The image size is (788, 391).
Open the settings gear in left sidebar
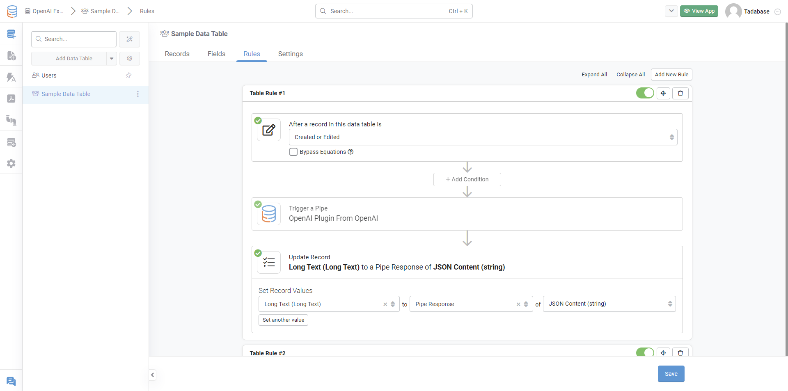[x=11, y=163]
